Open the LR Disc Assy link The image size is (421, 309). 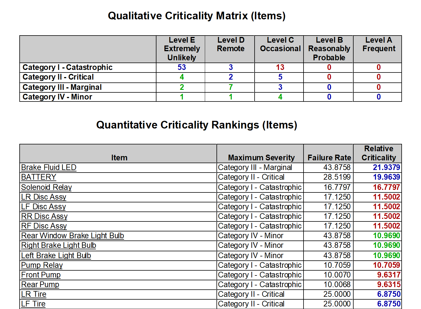44,197
